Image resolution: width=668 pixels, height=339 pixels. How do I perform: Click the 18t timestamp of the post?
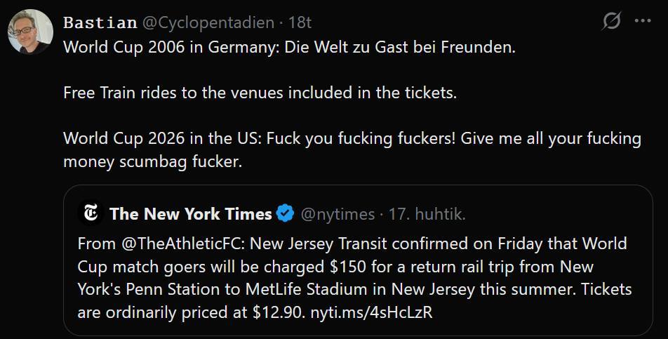pos(300,22)
